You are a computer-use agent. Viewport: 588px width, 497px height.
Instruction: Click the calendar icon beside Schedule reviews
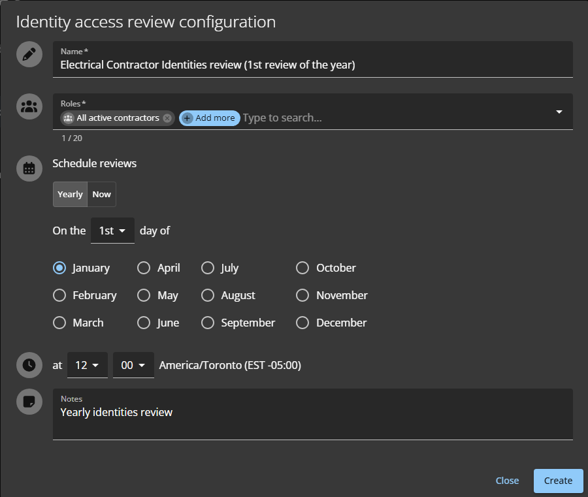(x=29, y=168)
